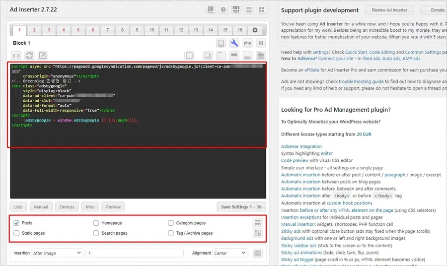
Task: Uncheck the Posts checkbox
Action: [x=16, y=223]
